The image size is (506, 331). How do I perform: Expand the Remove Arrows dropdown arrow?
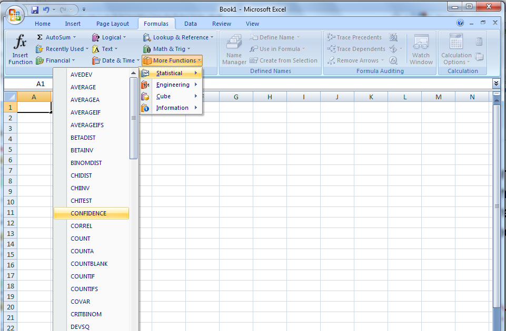click(383, 60)
